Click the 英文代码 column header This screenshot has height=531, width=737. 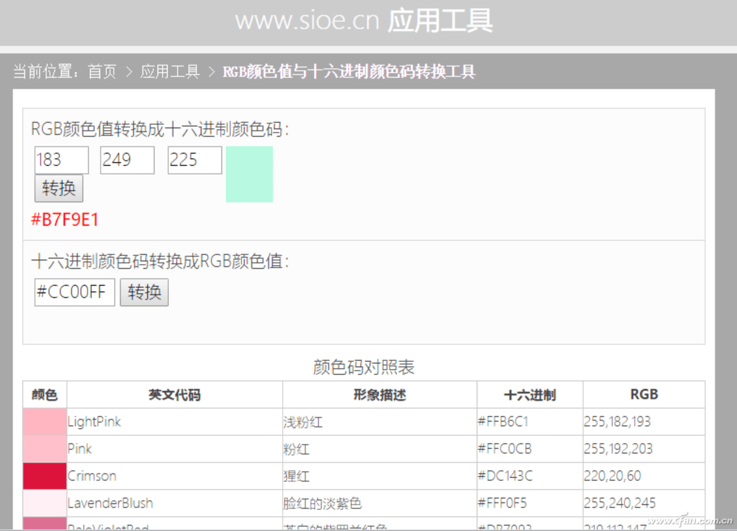coord(175,395)
